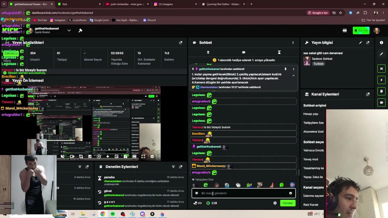Click the 119 Kicks balance indicator
This screenshot has width=388, height=218.
pos(212,203)
